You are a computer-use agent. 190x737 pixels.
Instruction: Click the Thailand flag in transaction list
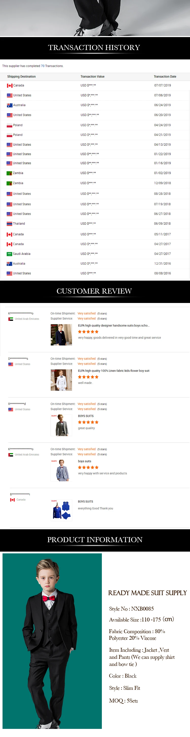(x=9, y=224)
